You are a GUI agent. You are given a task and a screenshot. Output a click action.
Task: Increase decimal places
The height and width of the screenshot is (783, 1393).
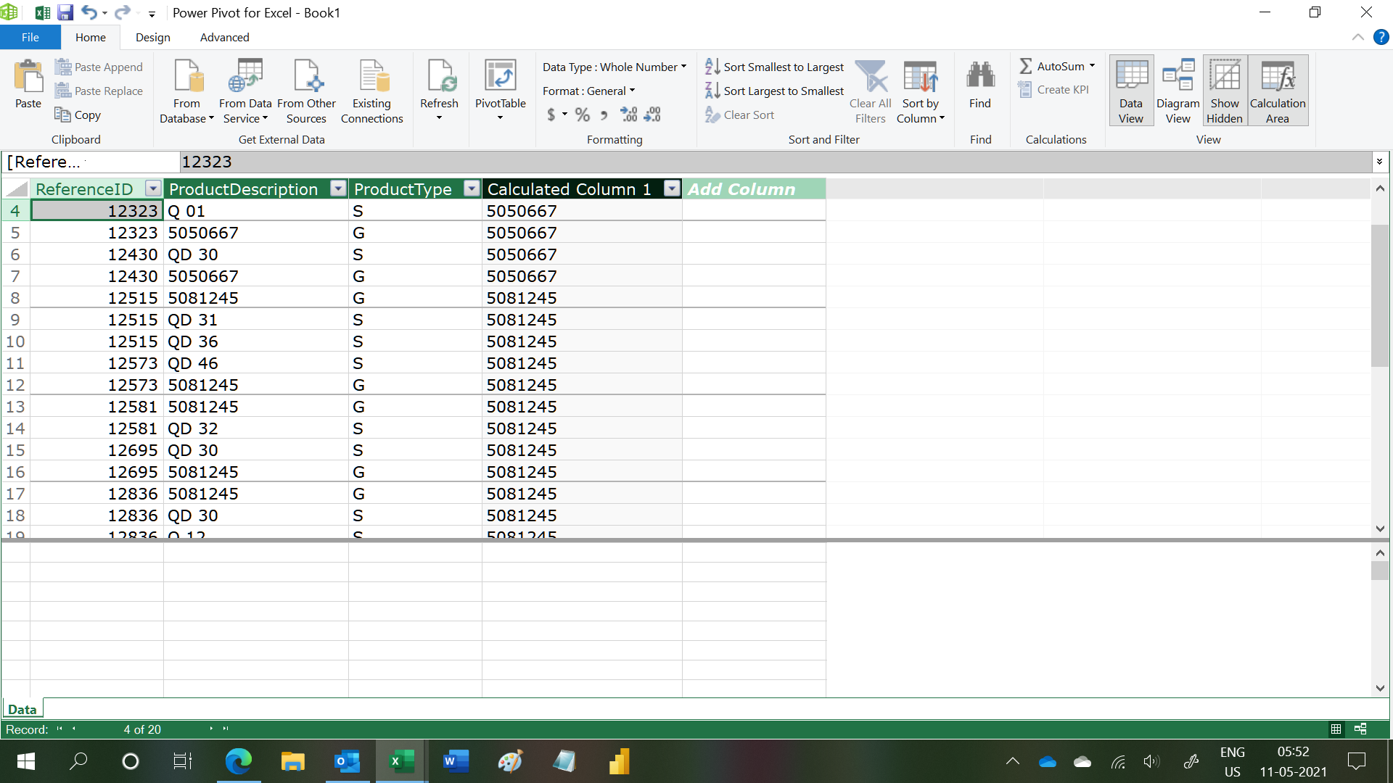coord(628,115)
